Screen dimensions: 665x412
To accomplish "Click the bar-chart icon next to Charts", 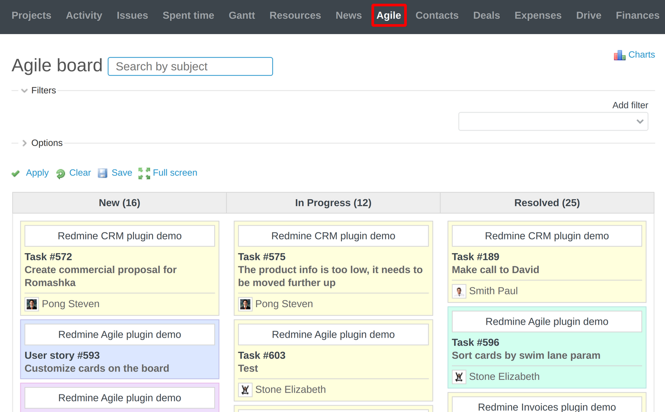I will [x=619, y=55].
